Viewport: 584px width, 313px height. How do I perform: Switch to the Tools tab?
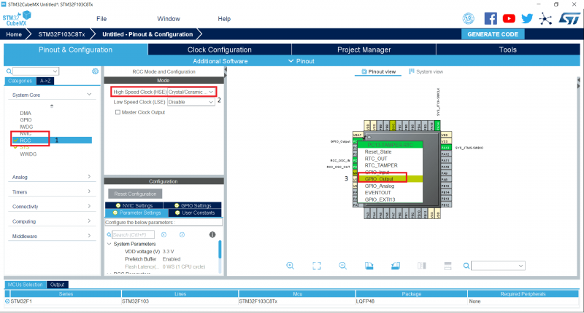click(x=507, y=49)
